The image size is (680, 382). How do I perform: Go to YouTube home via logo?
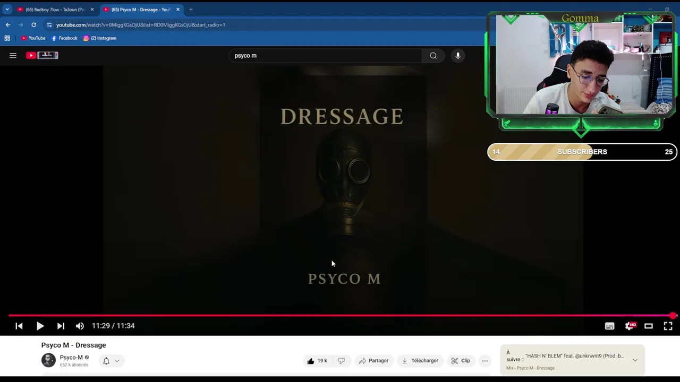click(x=42, y=55)
